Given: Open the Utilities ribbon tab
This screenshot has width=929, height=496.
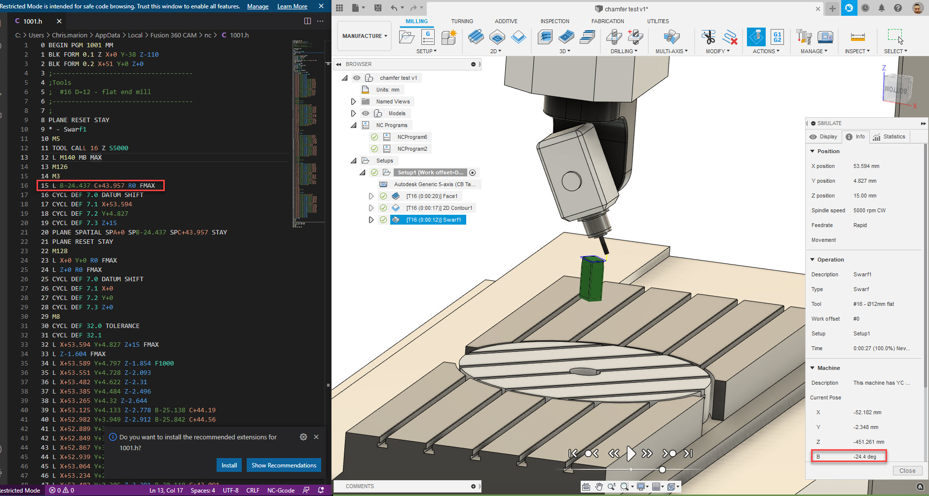Looking at the screenshot, I should pos(658,21).
